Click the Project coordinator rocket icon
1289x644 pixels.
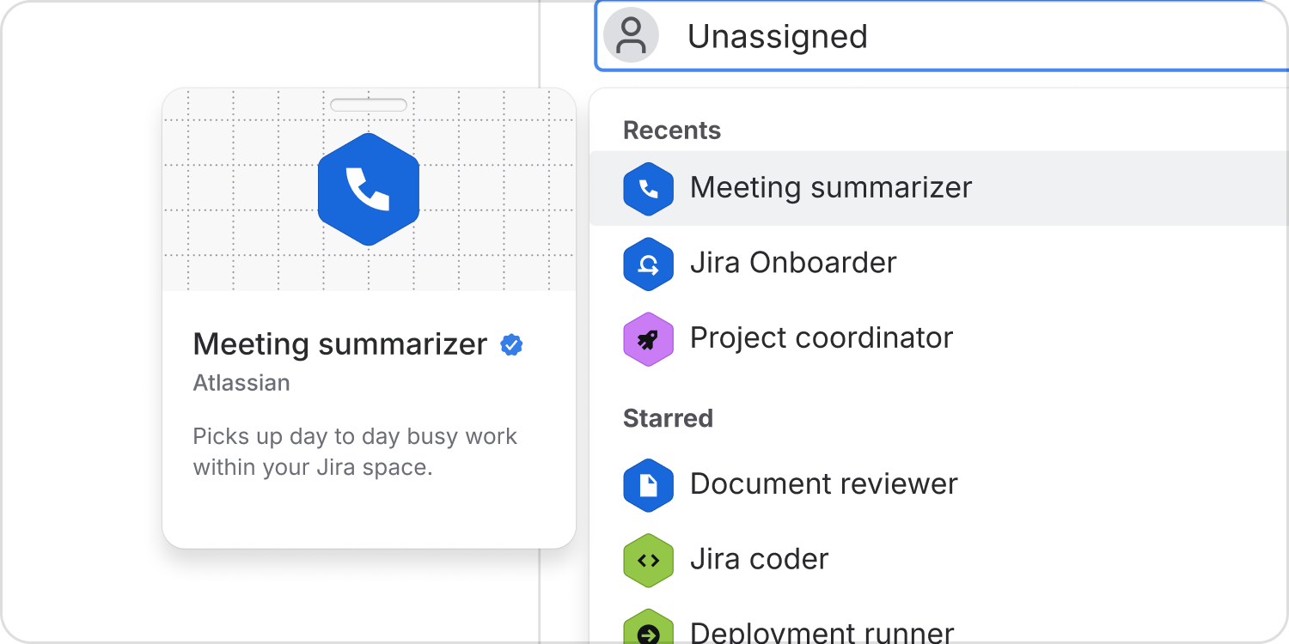point(648,339)
